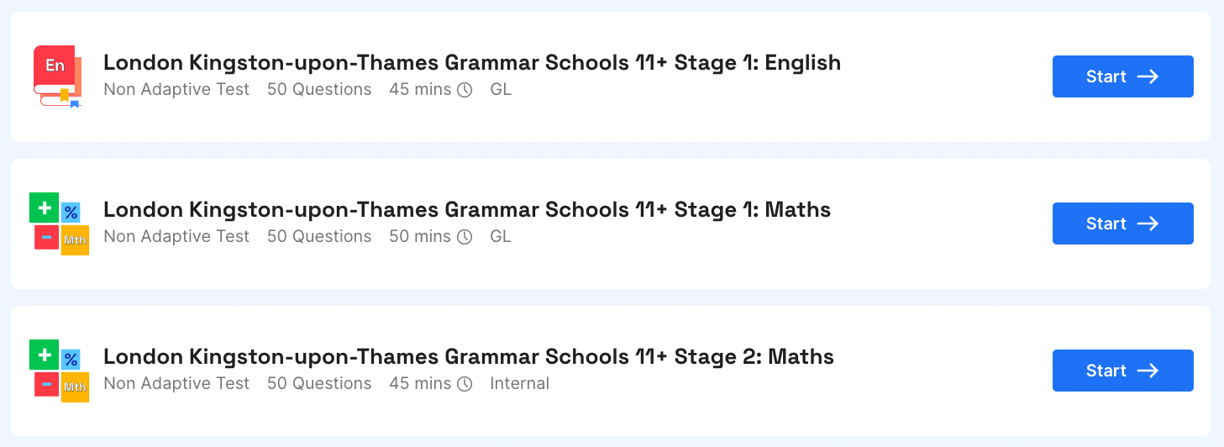Click arrow icon in Stage 2 Maths Start button
The height and width of the screenshot is (447, 1224).
click(x=1148, y=371)
